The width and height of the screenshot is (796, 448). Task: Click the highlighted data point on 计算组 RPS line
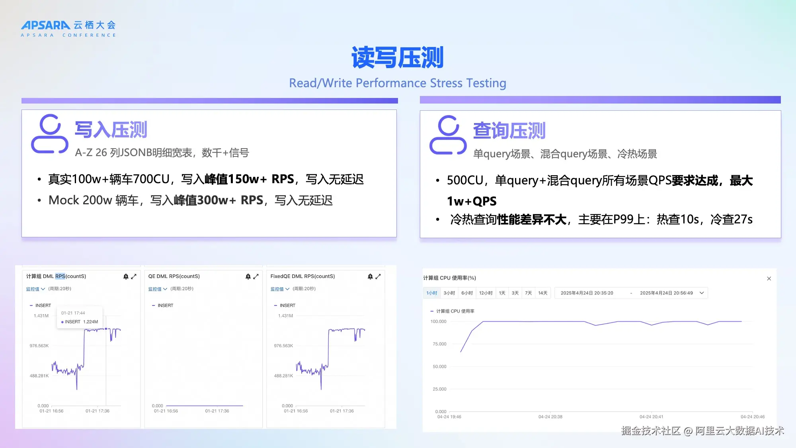pyautogui.click(x=106, y=329)
